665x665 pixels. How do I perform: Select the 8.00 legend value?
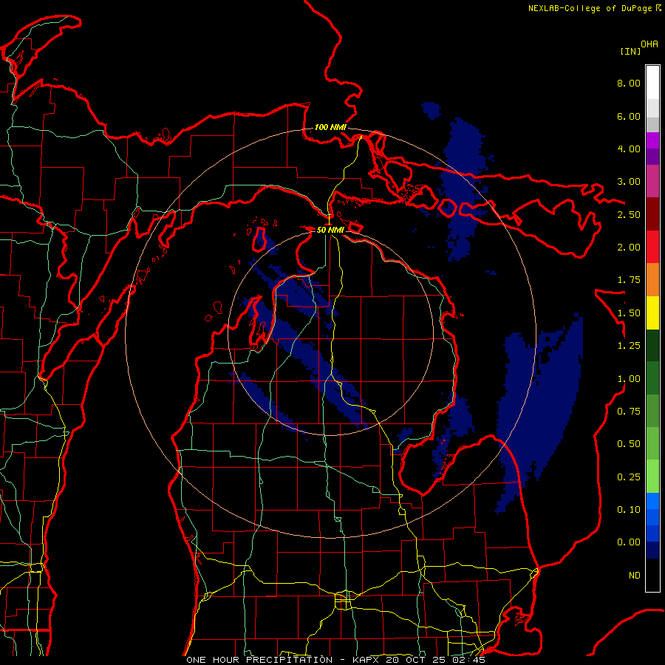coord(629,83)
